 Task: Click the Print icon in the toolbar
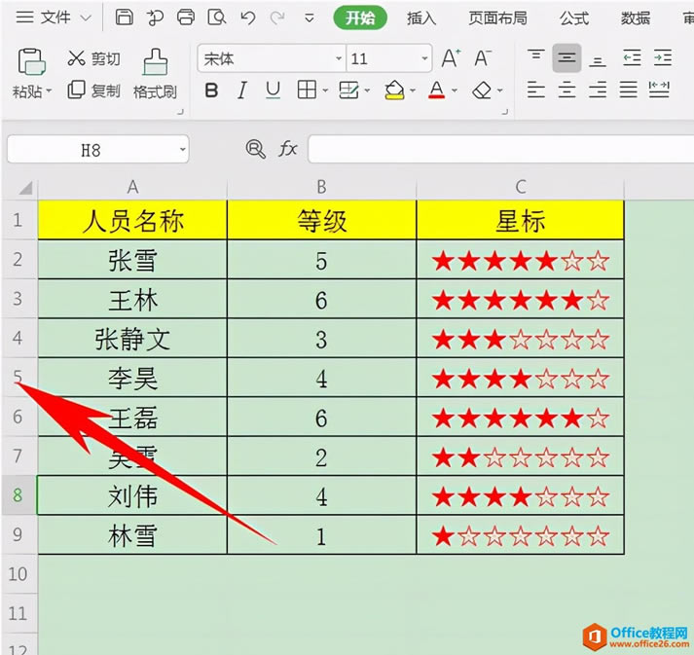[186, 18]
